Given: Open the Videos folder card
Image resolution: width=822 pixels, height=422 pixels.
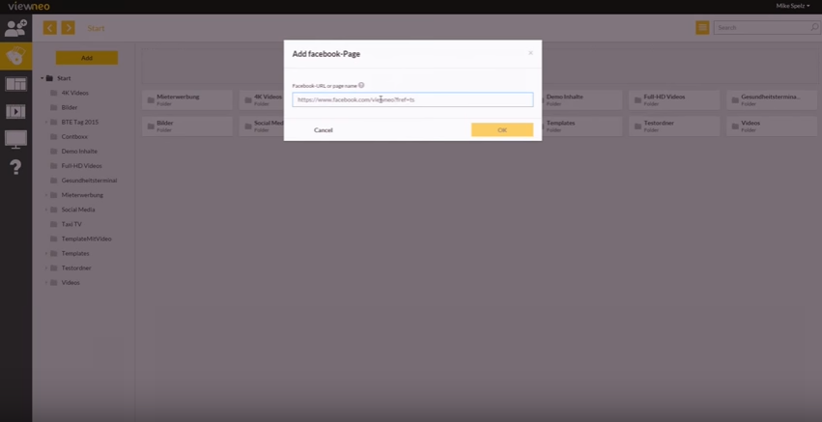Looking at the screenshot, I should pos(772,126).
